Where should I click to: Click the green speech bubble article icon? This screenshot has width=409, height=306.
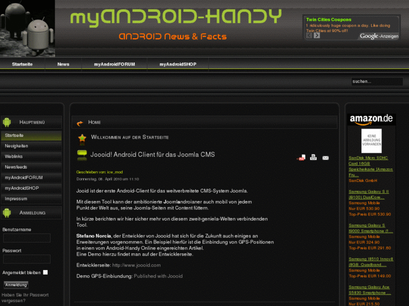tap(82, 155)
